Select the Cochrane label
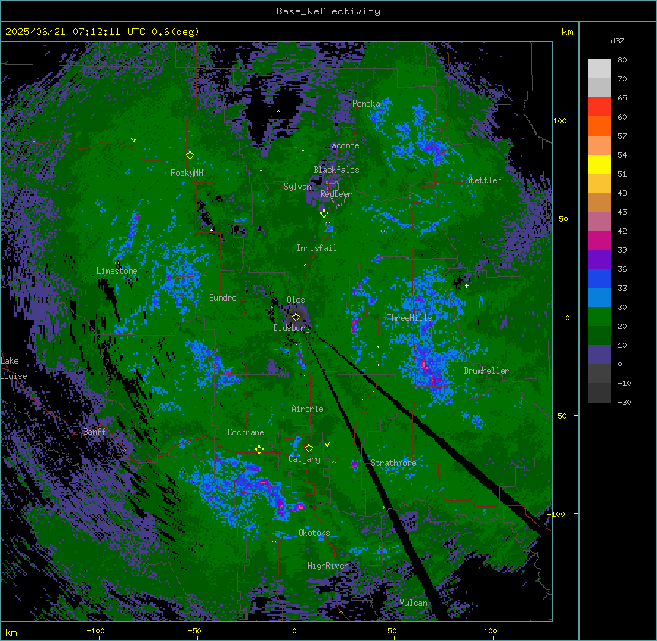This screenshot has height=641, width=657. point(245,432)
